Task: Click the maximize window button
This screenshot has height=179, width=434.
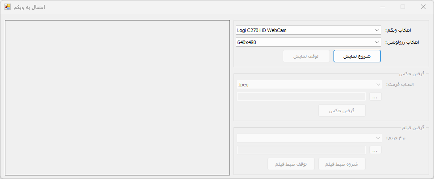Action: pos(403,7)
